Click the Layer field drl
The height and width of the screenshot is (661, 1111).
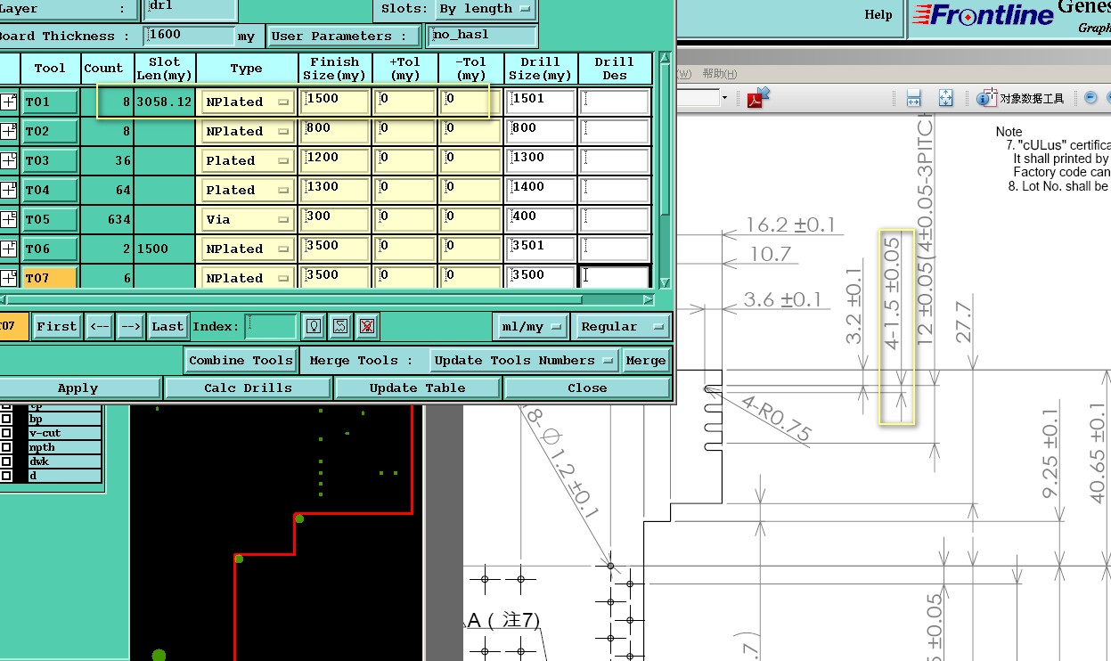(x=190, y=9)
